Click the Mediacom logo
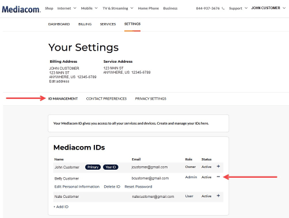Viewport: 289px width, 218px height. (x=21, y=9)
